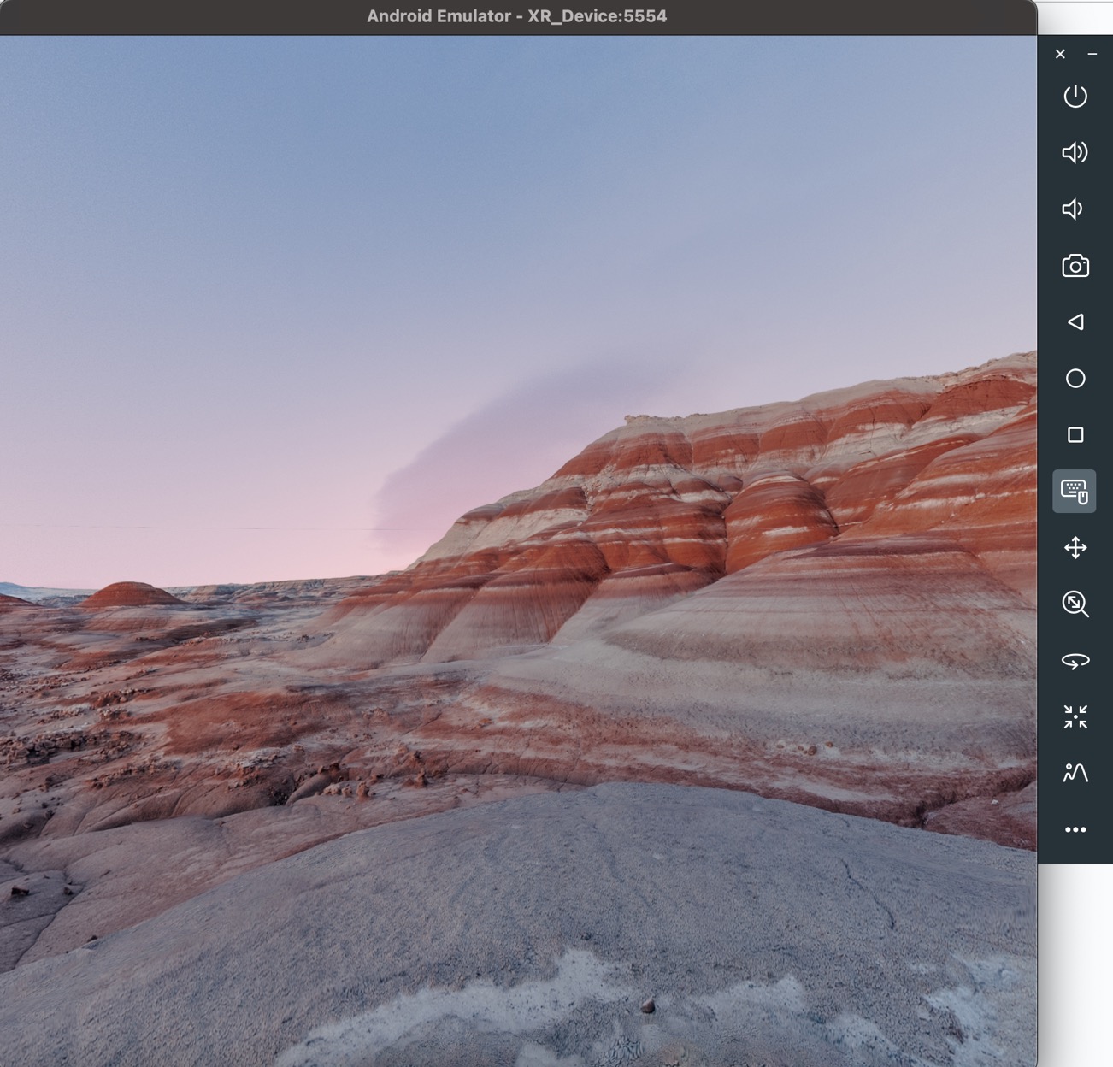Go back using the triangle Back button
The width and height of the screenshot is (1113, 1067).
click(x=1075, y=322)
